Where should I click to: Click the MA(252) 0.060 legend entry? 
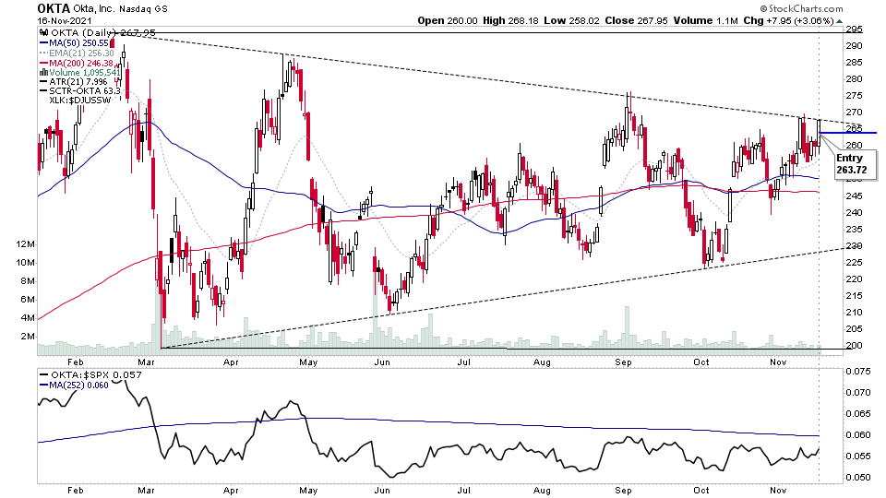click(x=78, y=385)
